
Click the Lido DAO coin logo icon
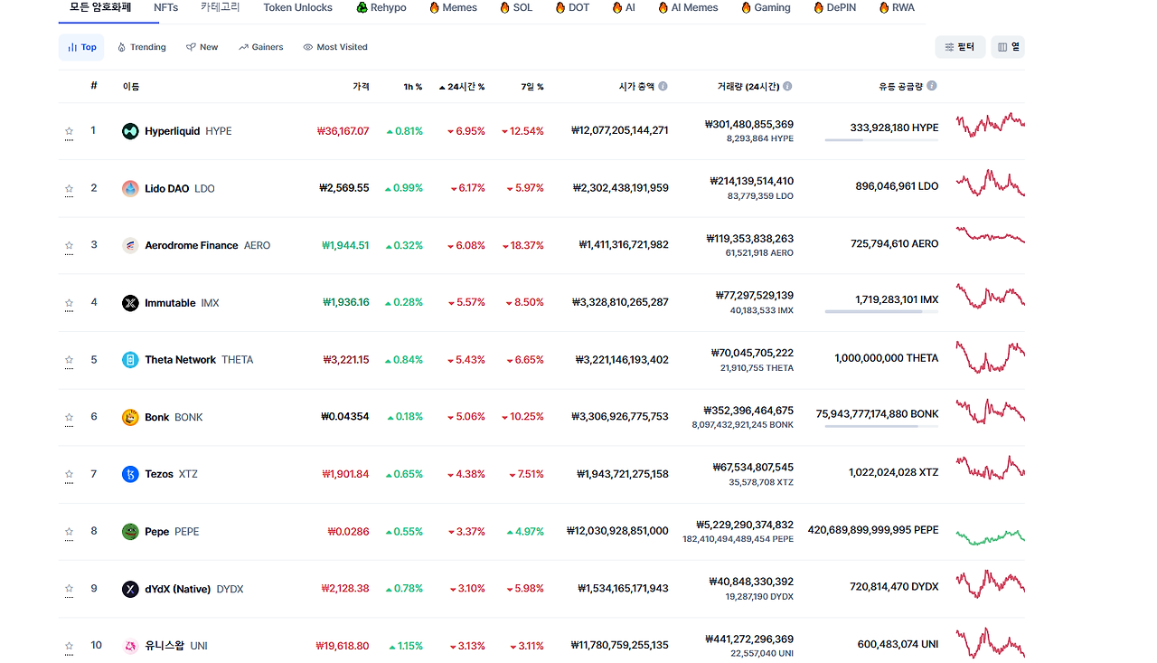[x=130, y=188]
